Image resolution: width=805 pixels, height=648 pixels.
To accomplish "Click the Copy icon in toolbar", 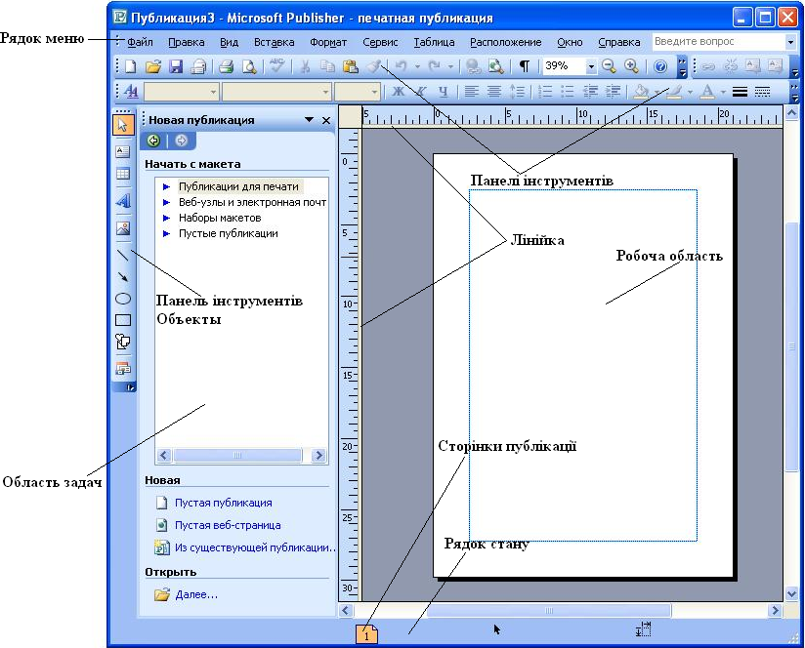I will tap(327, 66).
